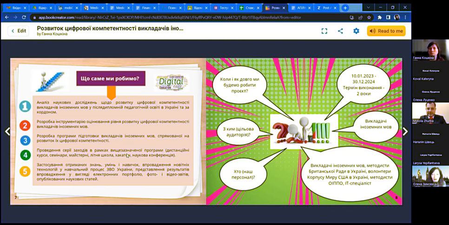This screenshot has height=225, width=449.
Task: Click the 'Хто (наш персонал)?' bubble
Action: (244, 174)
